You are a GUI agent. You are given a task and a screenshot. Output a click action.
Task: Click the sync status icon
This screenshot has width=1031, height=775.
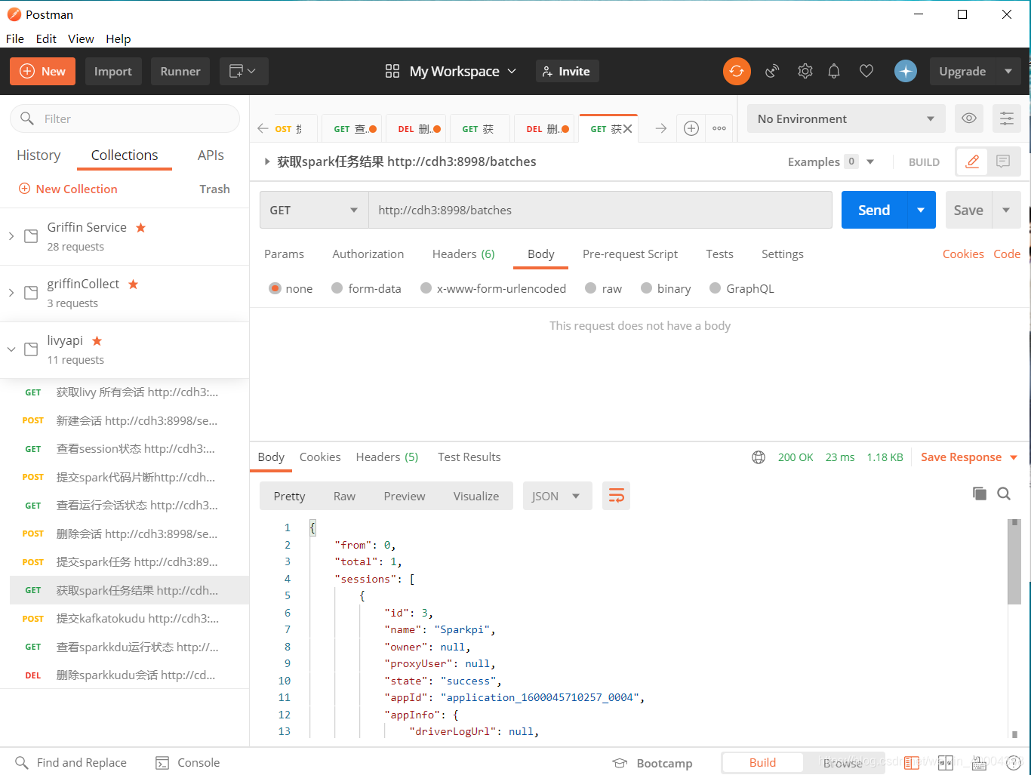tap(737, 71)
